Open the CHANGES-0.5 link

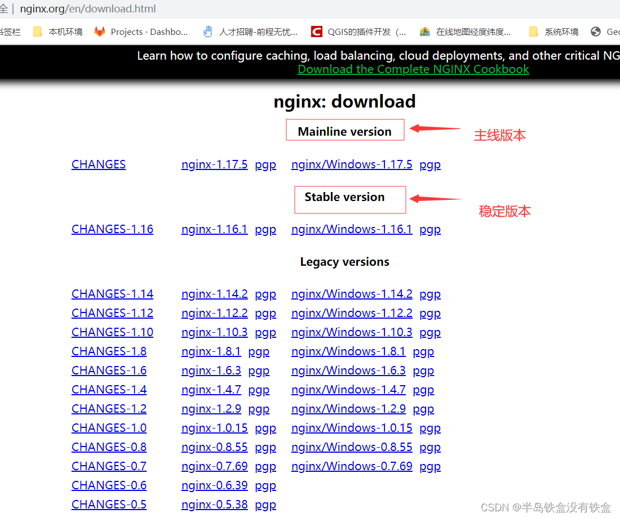(x=109, y=504)
